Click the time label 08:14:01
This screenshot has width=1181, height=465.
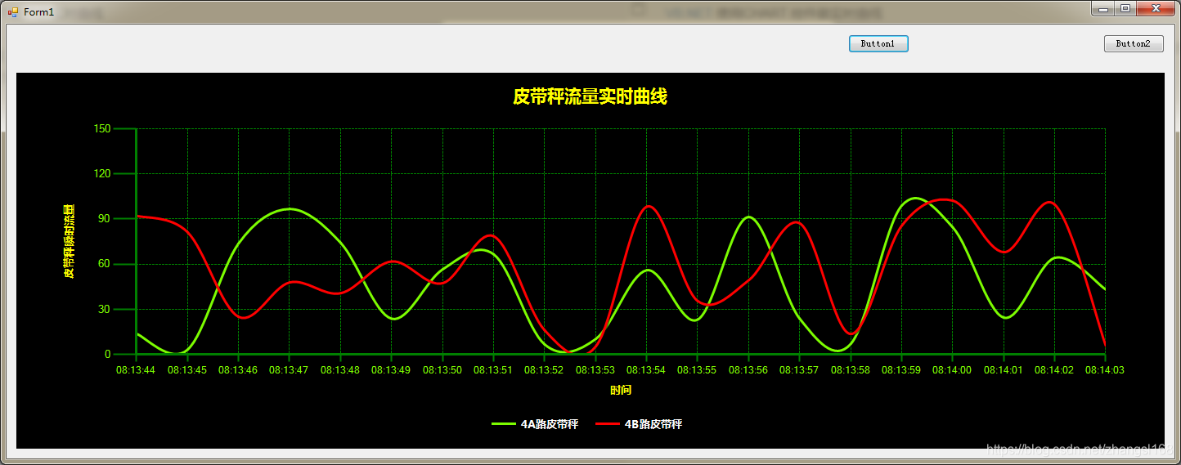tap(1004, 370)
